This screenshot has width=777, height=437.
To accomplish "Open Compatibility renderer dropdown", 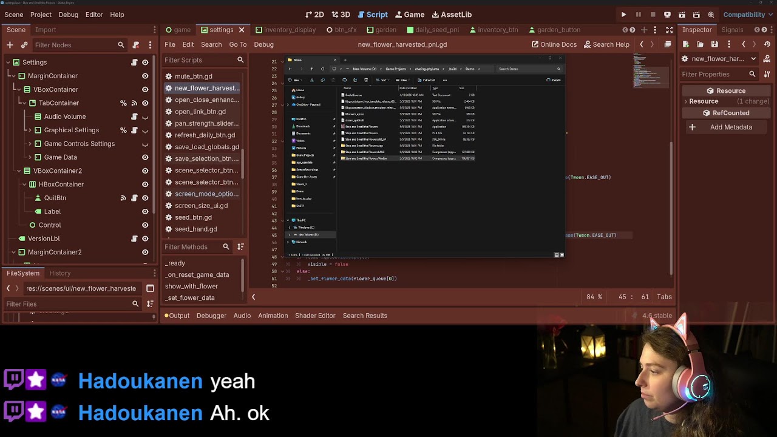I will tap(748, 15).
